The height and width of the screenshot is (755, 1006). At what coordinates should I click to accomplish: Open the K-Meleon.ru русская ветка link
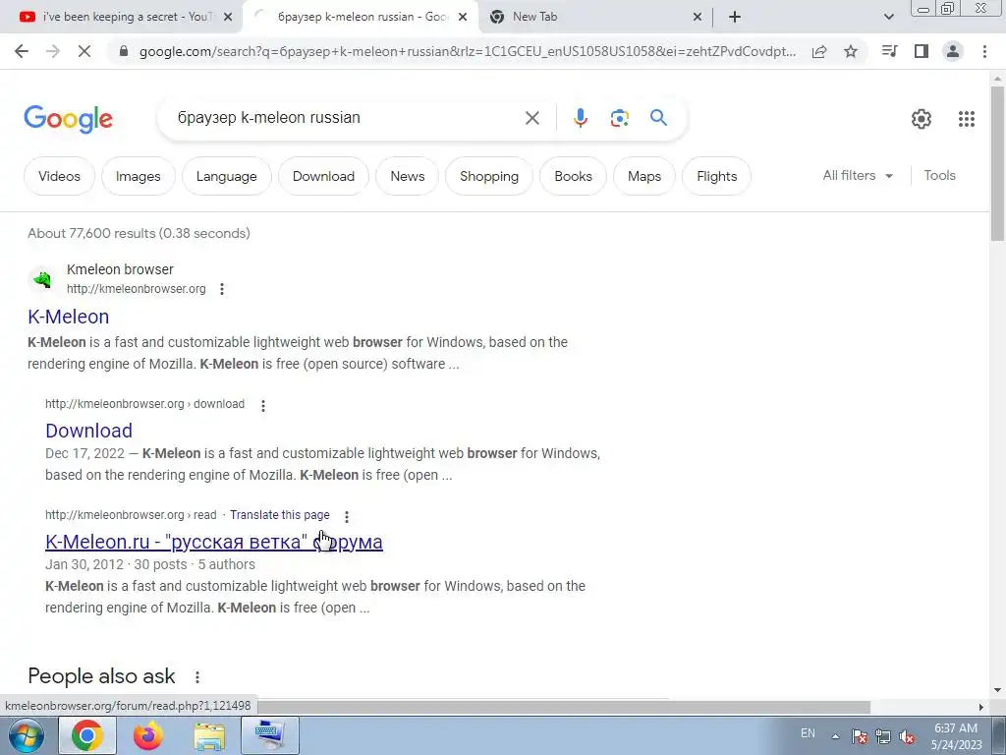click(213, 542)
